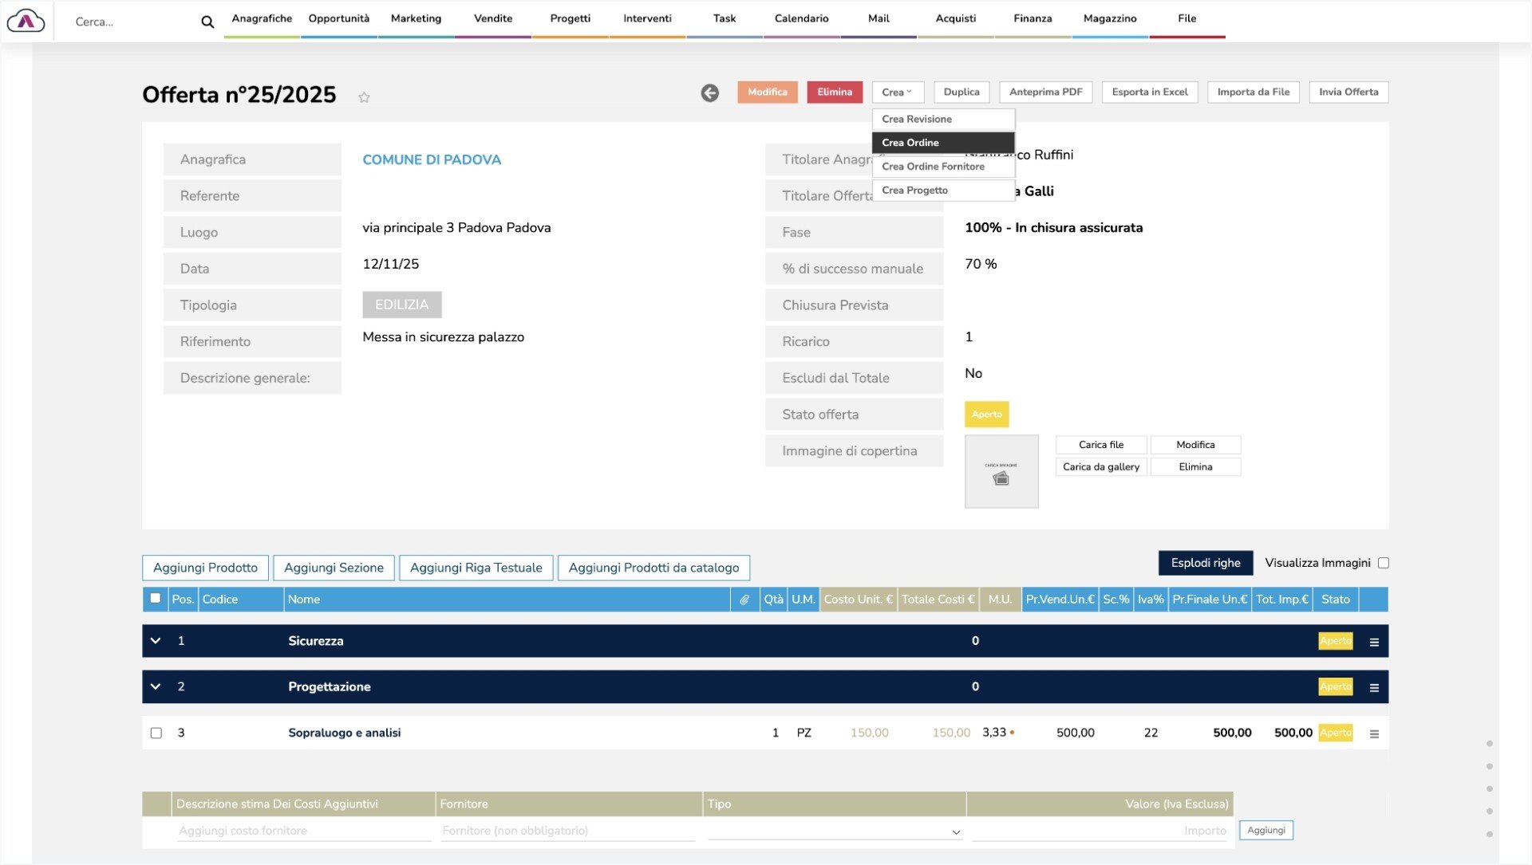Click the cover image placeholder thumbnail
The height and width of the screenshot is (865, 1532).
coord(1001,471)
